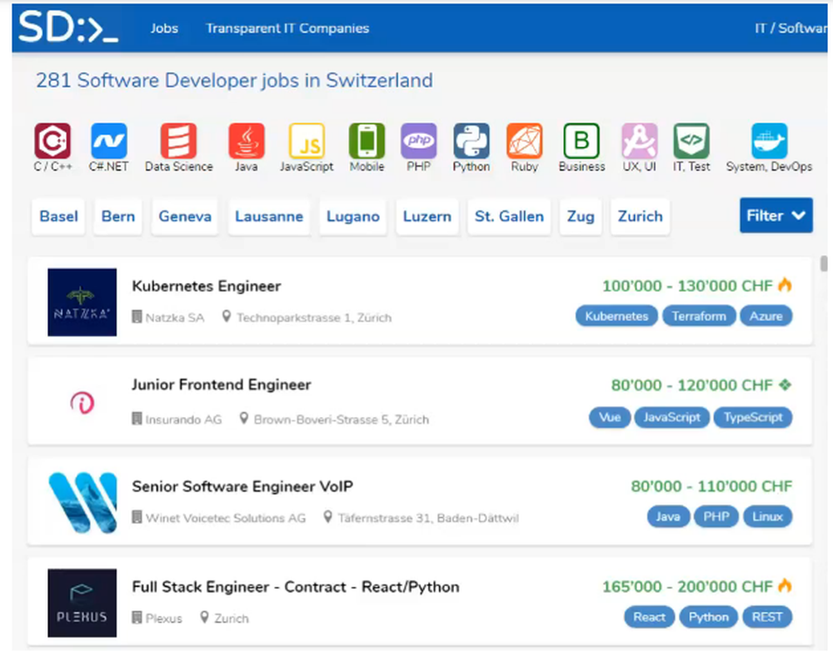833x657 pixels.
Task: Select the UX, UI category icon
Action: 640,141
